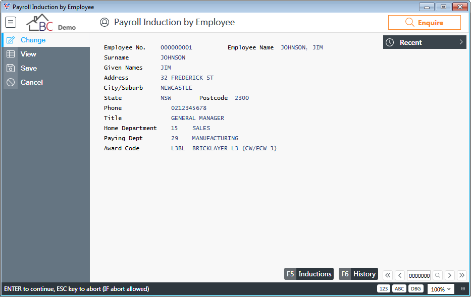The height and width of the screenshot is (297, 471).
Task: Toggle the 123 numeric mode indicator
Action: pos(384,288)
